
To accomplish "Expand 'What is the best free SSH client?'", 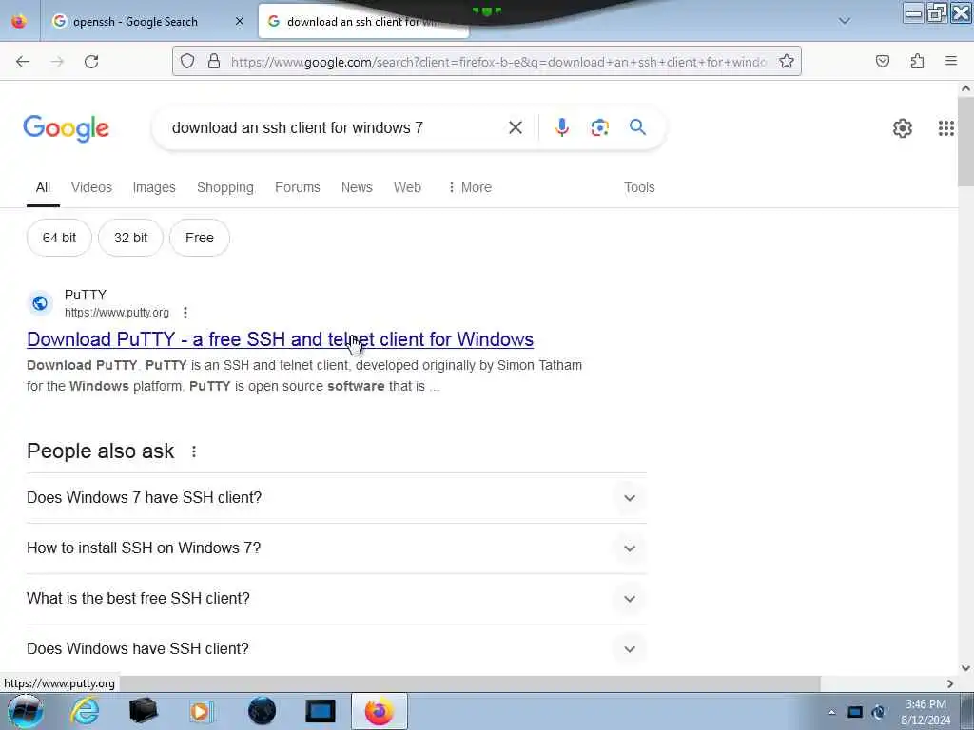I will point(336,599).
